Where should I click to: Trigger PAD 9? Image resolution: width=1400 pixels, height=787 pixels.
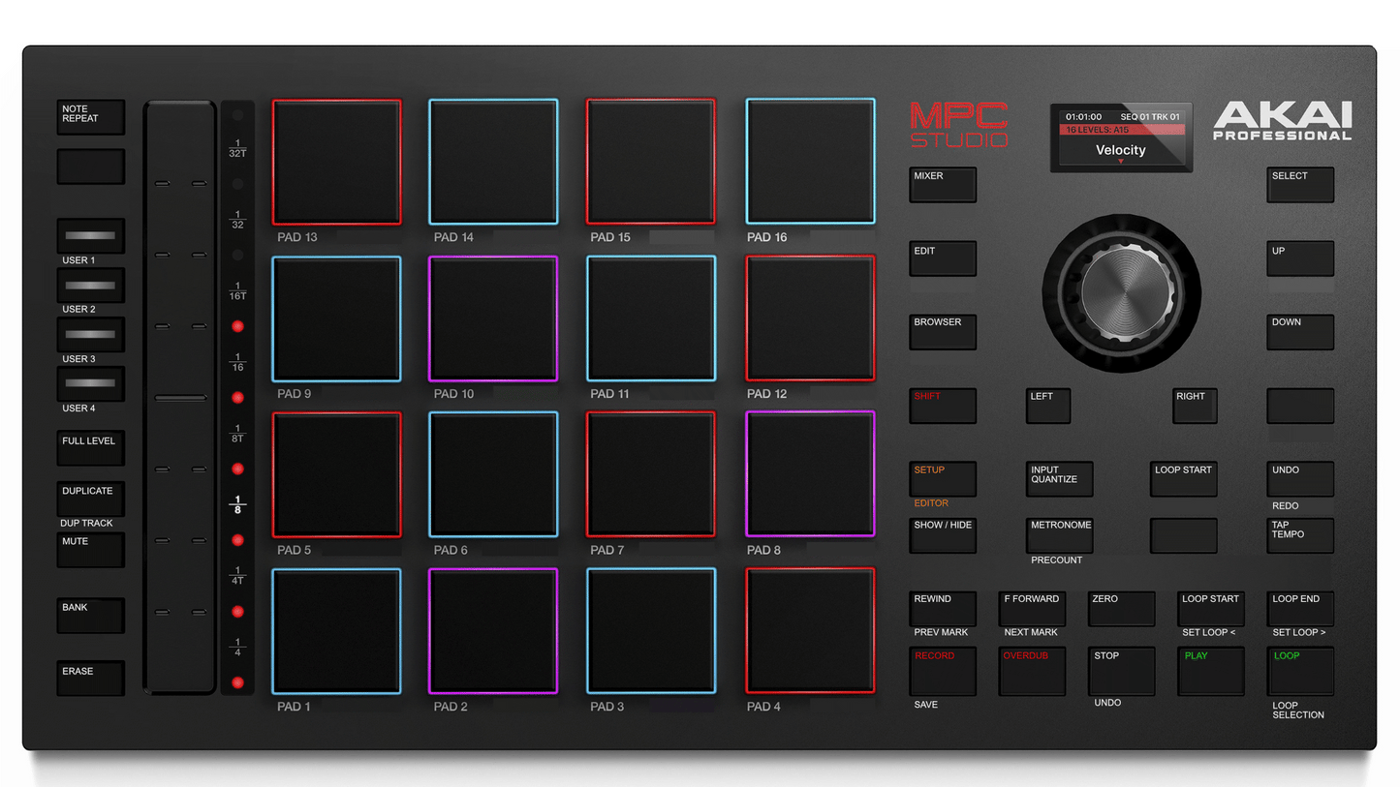pos(336,318)
